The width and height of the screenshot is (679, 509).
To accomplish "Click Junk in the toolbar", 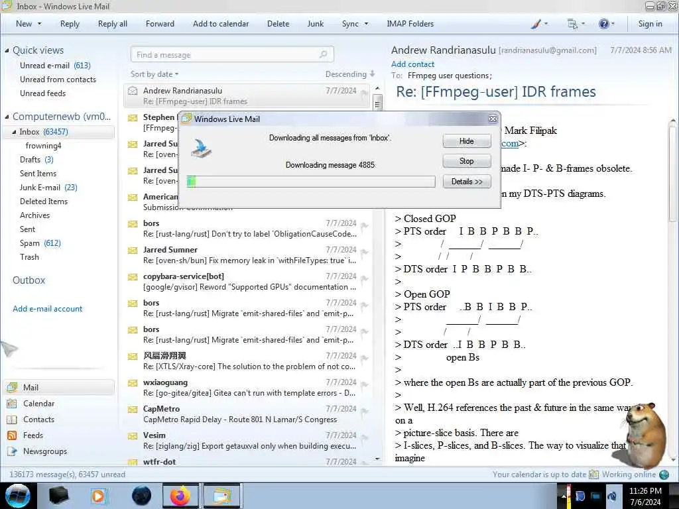I will 315,24.
